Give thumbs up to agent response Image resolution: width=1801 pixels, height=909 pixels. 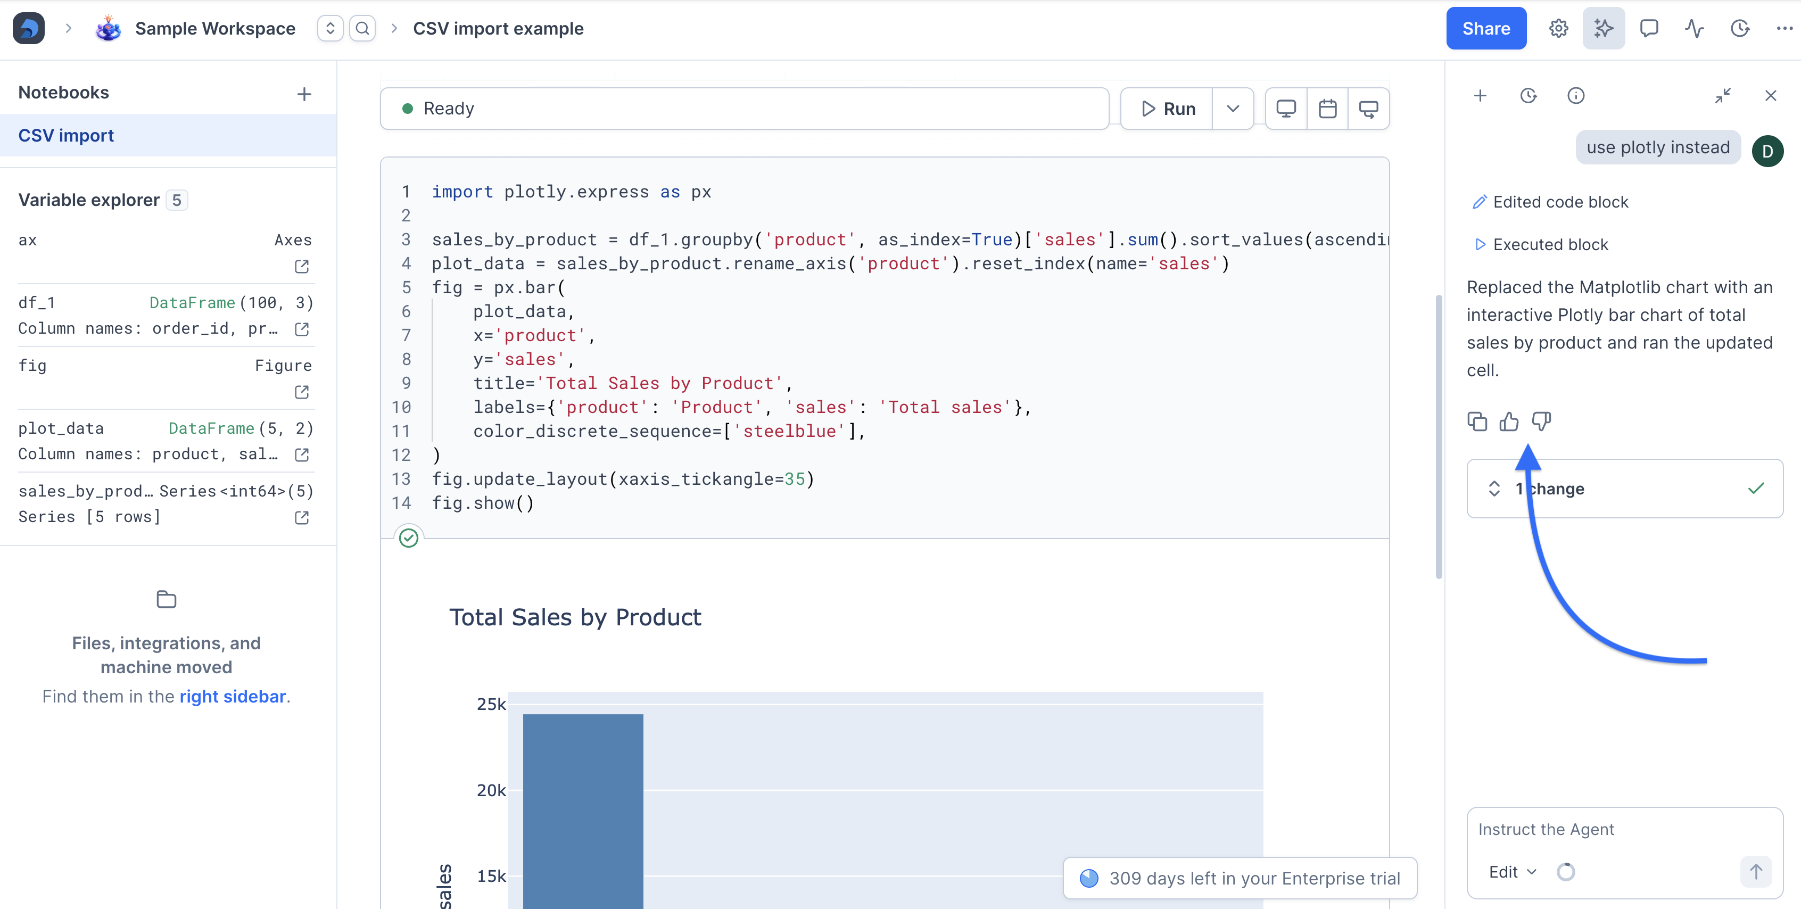click(x=1509, y=422)
